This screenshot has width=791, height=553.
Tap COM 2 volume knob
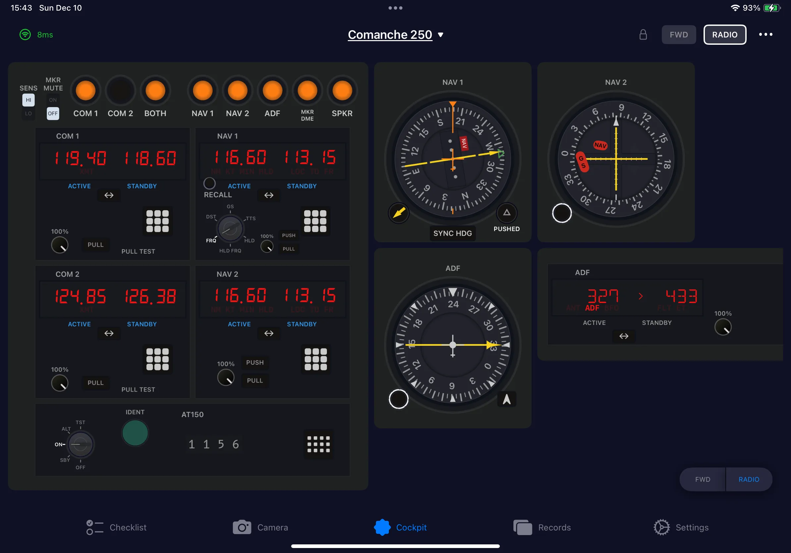[60, 383]
